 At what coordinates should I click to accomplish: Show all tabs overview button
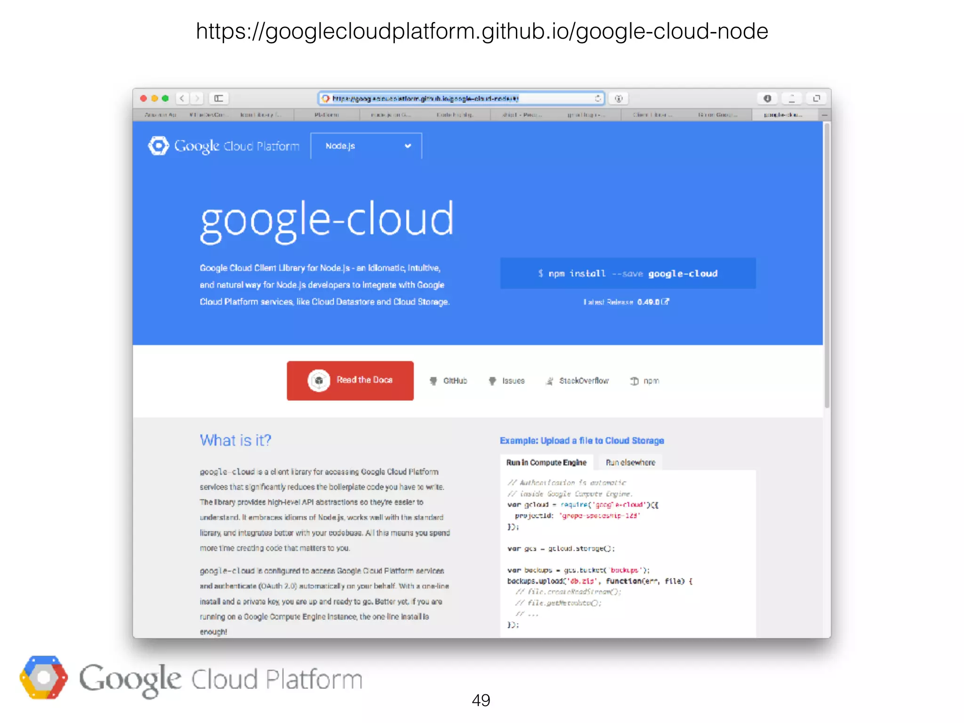816,98
